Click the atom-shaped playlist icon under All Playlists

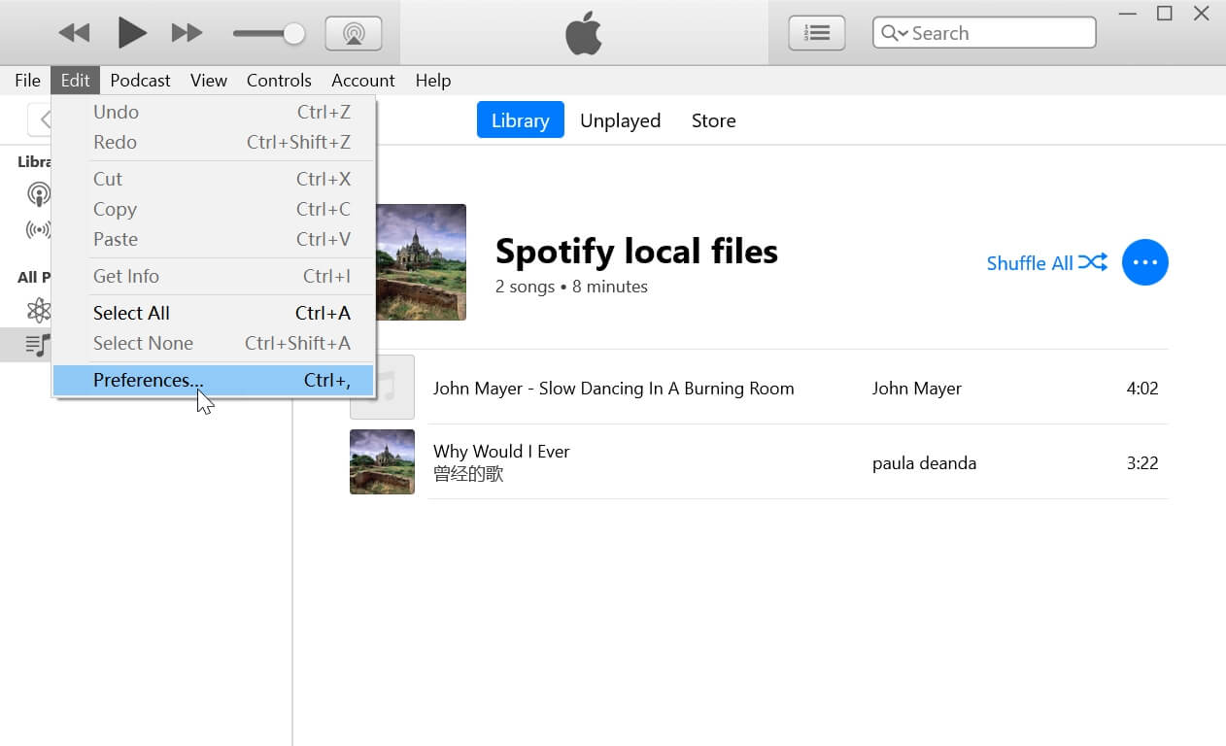(x=39, y=311)
